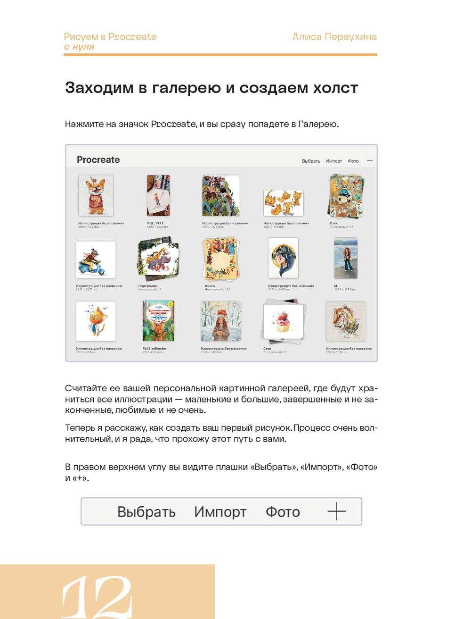Screen dimensions: 471x619
Task: Open the corgi dog illustration thumbnail
Action: (x=96, y=195)
